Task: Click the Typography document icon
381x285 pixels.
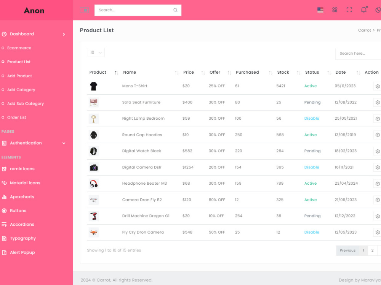Action: pyautogui.click(x=4, y=239)
